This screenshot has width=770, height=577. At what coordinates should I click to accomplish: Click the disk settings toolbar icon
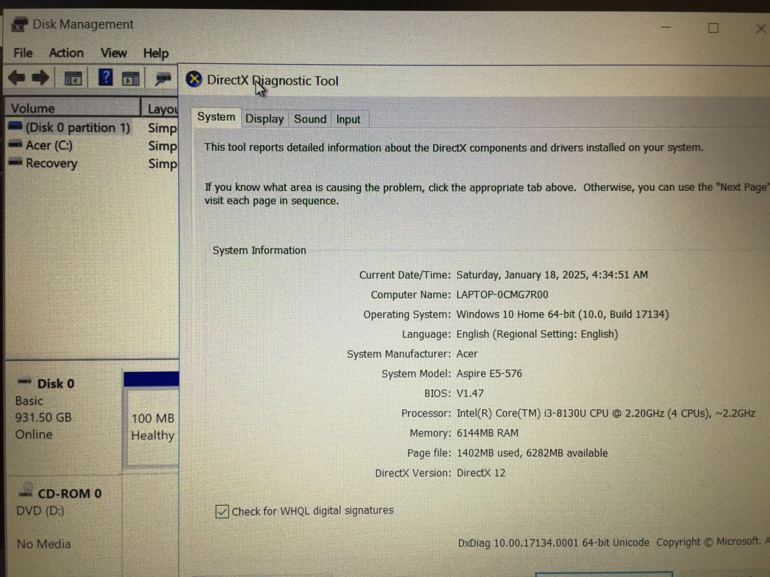point(163,79)
